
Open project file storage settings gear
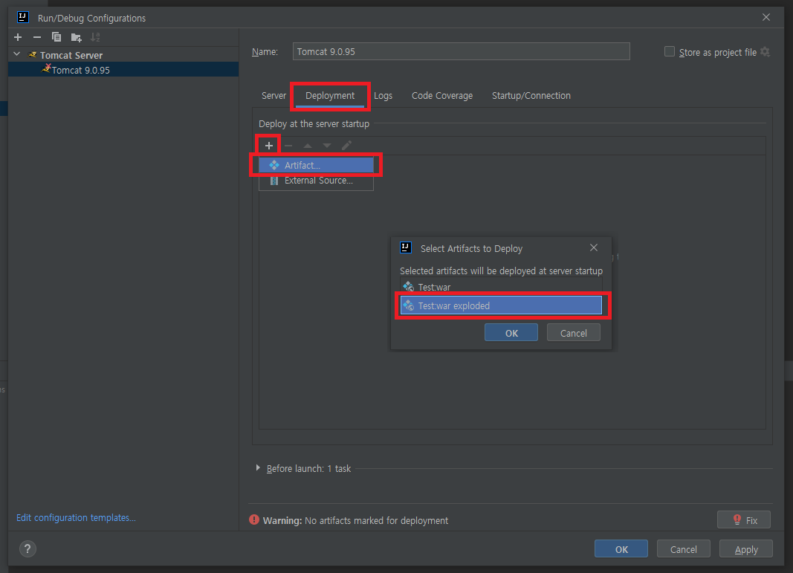(766, 51)
